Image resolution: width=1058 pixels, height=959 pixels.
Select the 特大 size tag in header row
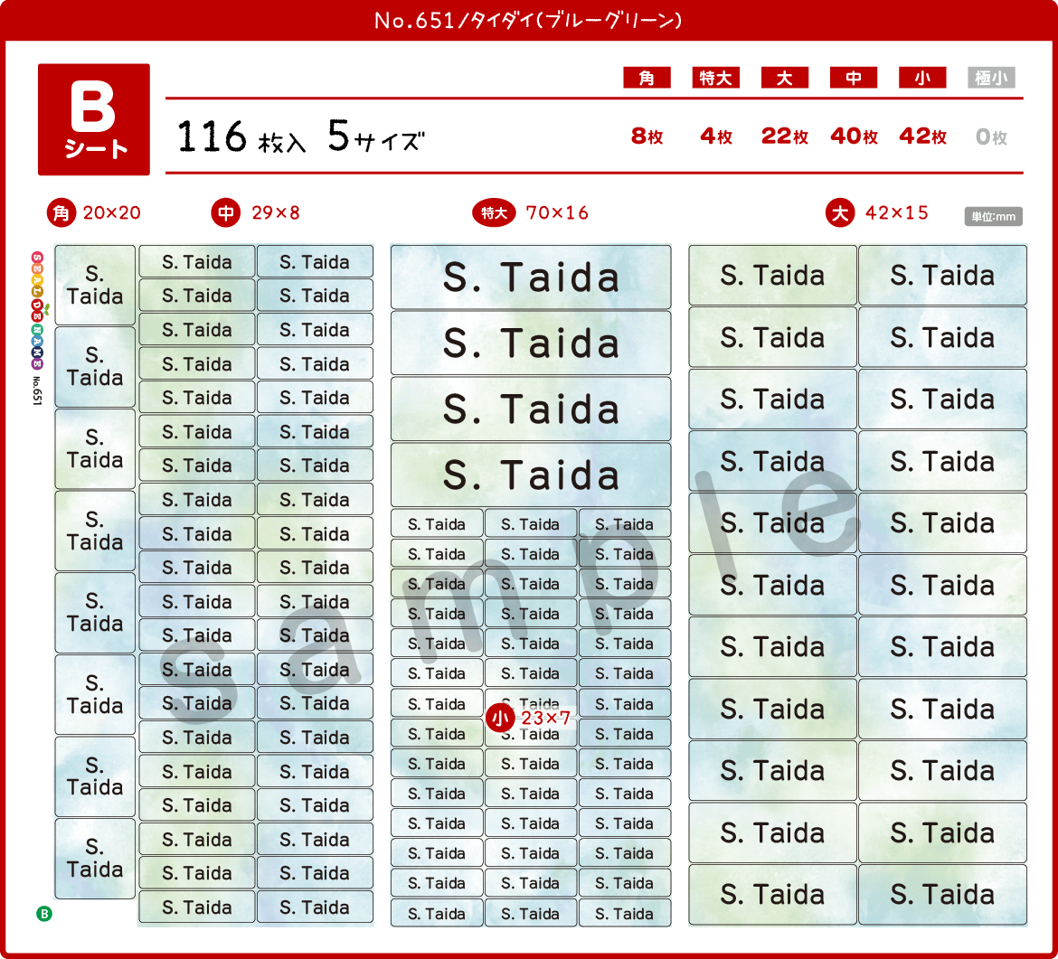click(716, 78)
